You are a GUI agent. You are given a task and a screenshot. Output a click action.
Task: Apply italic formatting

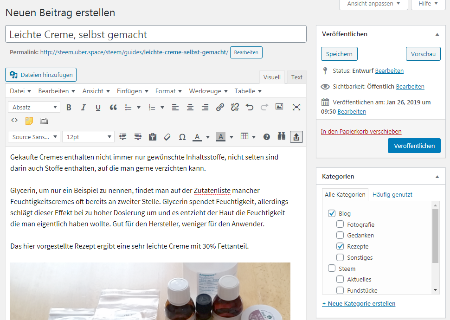coord(84,107)
